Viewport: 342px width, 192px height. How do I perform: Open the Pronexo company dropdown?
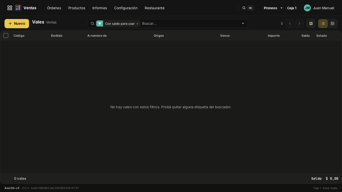[273, 8]
